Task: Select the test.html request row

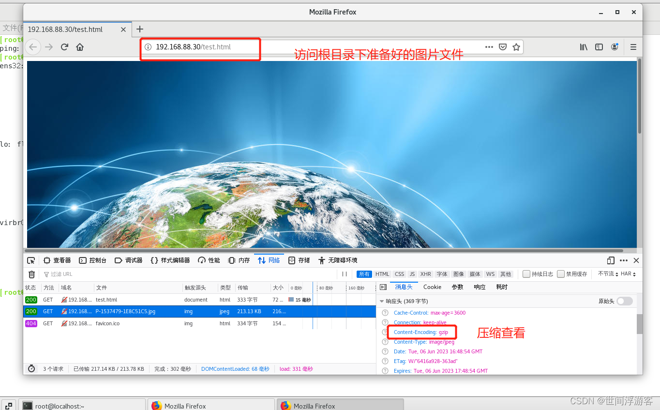Action: click(199, 300)
